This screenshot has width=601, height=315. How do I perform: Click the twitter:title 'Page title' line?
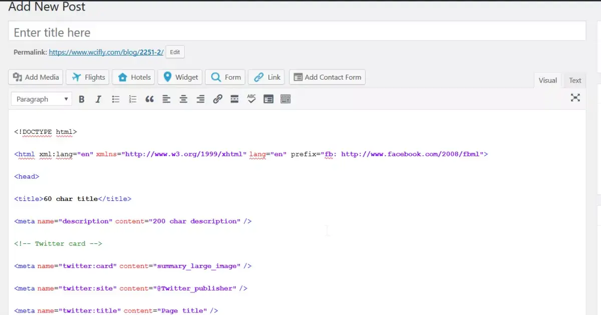click(116, 311)
